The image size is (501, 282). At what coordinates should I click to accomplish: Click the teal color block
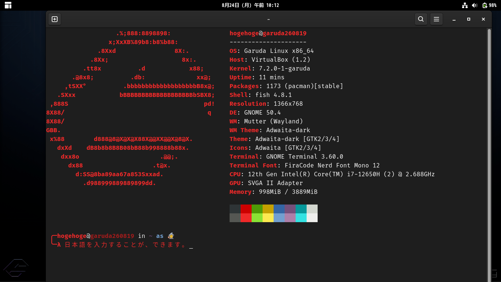(301, 209)
